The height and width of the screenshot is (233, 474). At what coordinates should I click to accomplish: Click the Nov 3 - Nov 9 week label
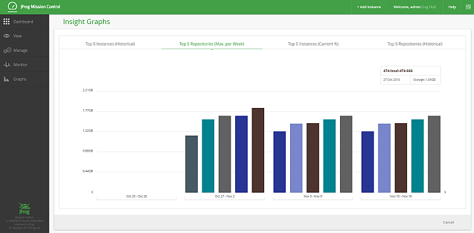click(313, 196)
